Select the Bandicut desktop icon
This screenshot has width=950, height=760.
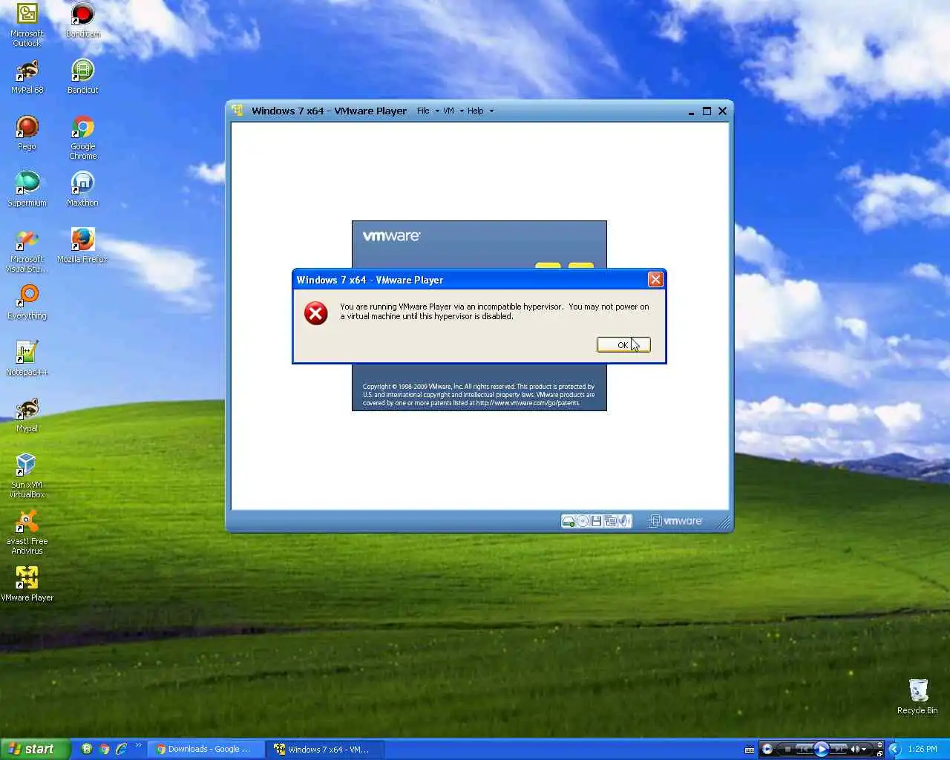tap(82, 76)
